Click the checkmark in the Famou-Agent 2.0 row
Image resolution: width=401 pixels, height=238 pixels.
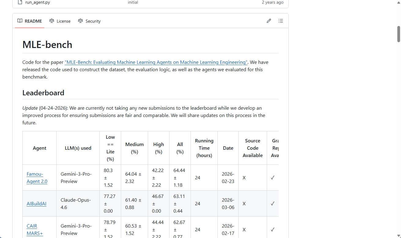pyautogui.click(x=273, y=178)
